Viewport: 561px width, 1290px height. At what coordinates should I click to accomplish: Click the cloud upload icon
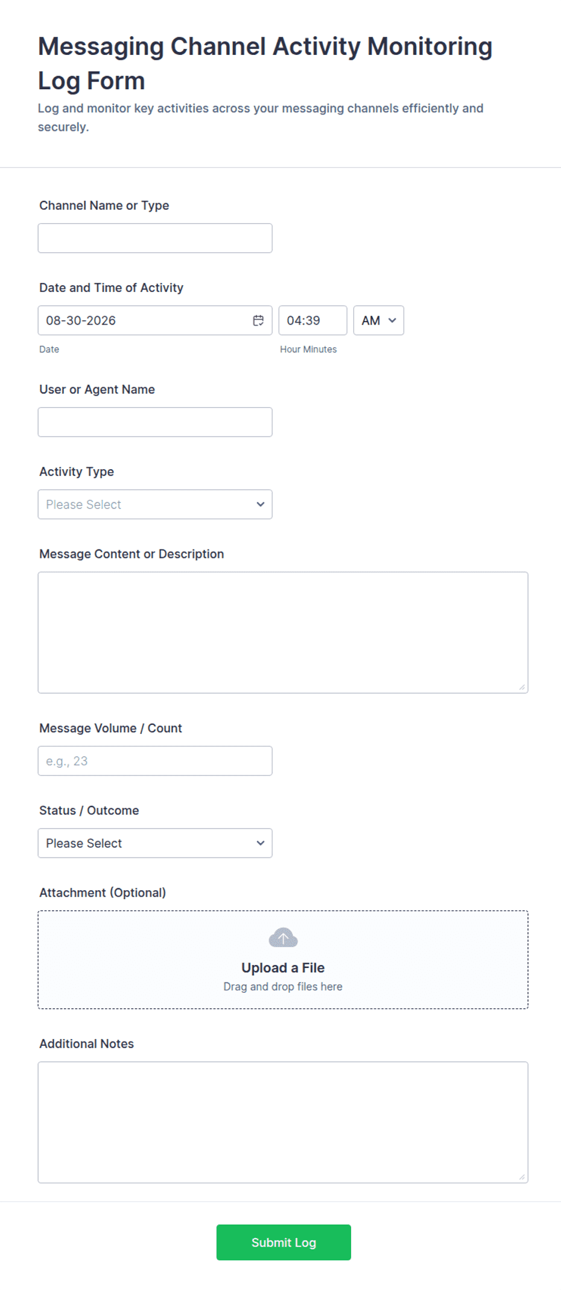coord(283,938)
